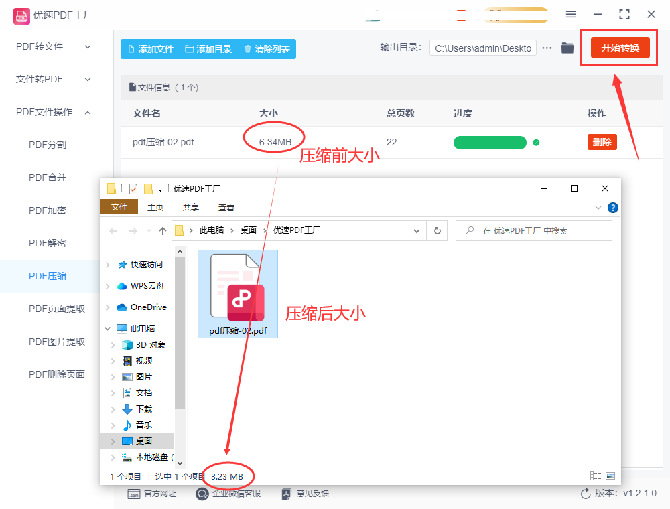
Task: Switch Explorer to details view icon
Action: click(595, 476)
